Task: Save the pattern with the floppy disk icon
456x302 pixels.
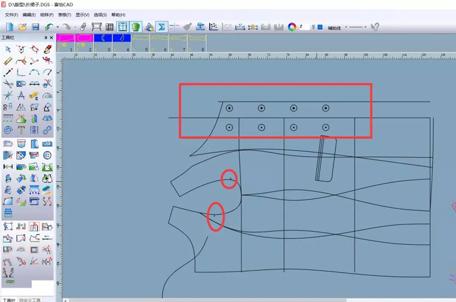Action: (35, 27)
